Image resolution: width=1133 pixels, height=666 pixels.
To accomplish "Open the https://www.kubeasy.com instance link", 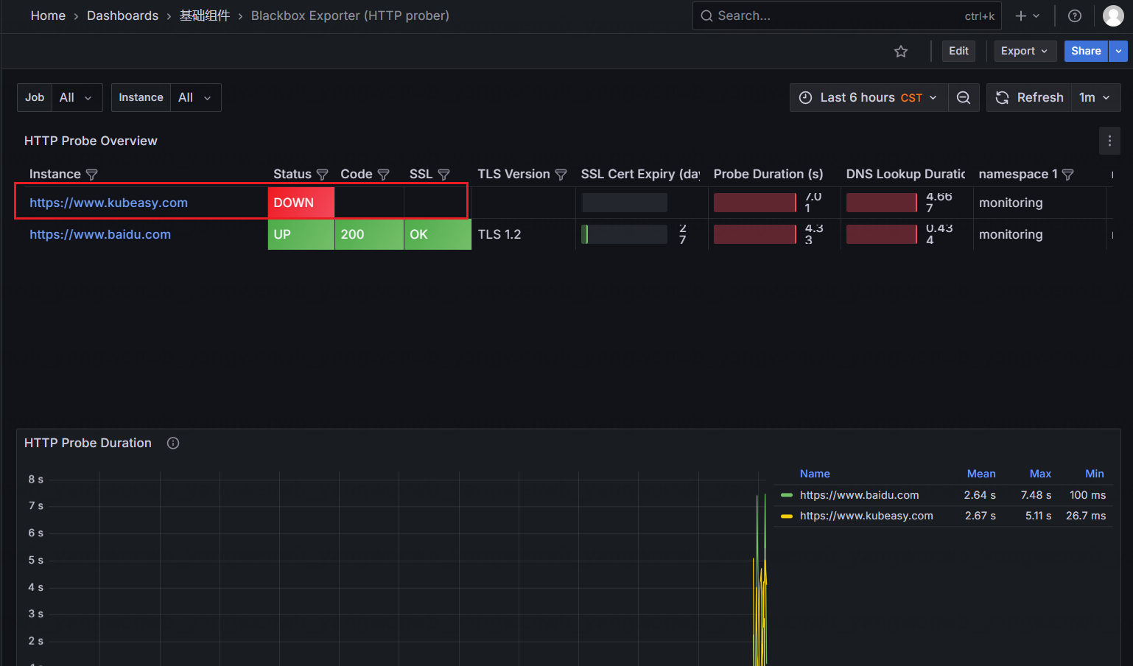I will click(108, 203).
